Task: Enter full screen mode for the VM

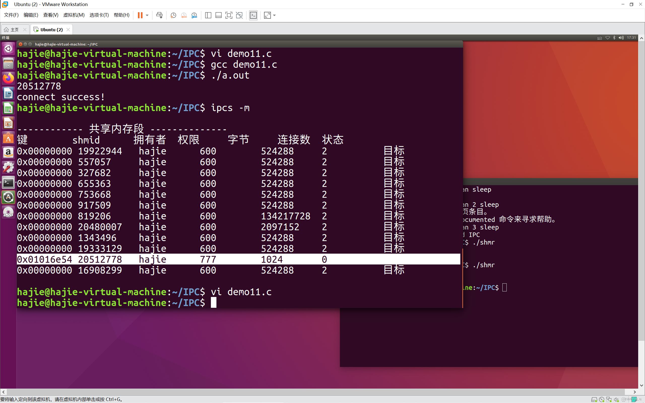Action: (x=229, y=15)
